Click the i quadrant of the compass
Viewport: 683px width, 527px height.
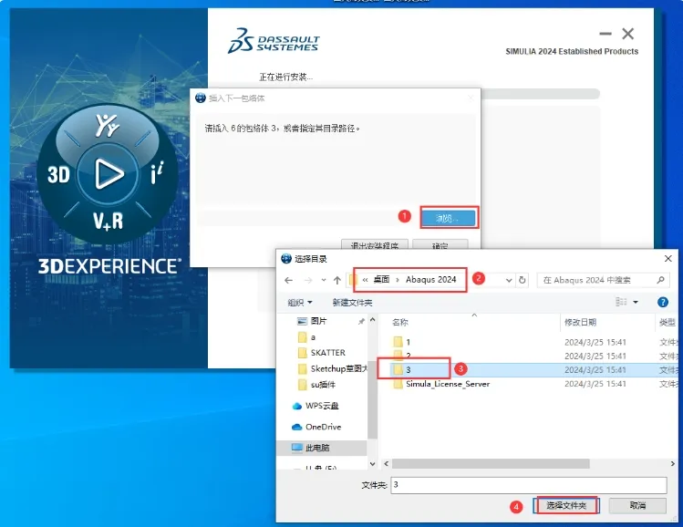pos(157,173)
